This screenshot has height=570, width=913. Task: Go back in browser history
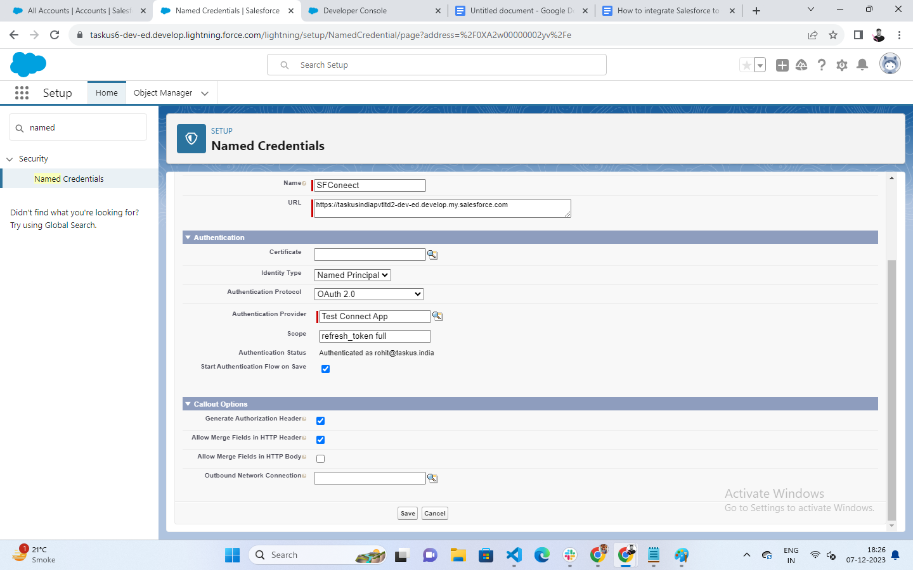(14, 35)
